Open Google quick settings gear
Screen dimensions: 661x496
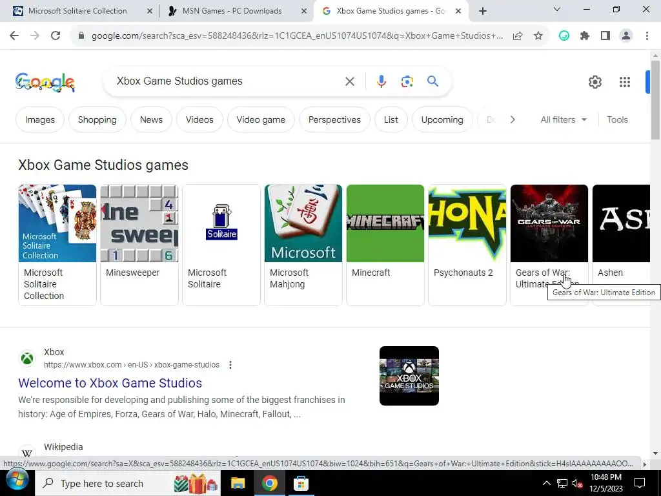tap(595, 82)
